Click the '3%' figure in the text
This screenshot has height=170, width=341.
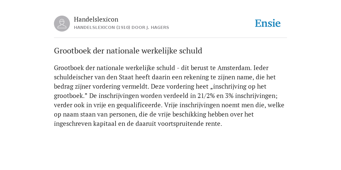pyautogui.click(x=229, y=96)
